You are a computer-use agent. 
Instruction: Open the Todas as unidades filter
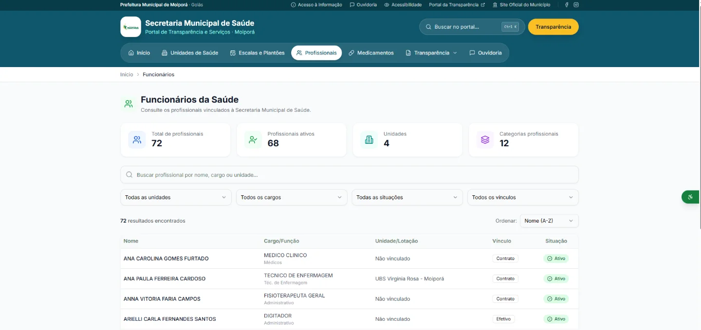(176, 197)
